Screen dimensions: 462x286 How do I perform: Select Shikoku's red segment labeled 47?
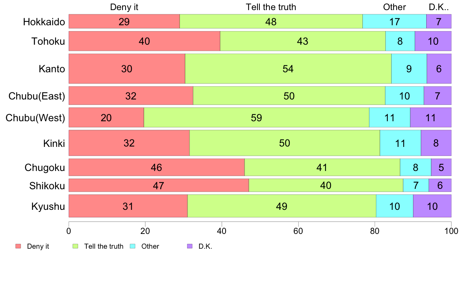[x=159, y=185]
